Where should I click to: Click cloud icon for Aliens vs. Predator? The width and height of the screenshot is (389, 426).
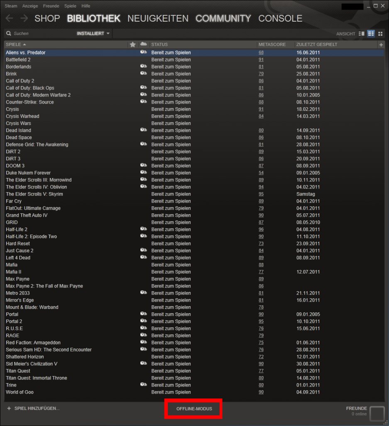click(143, 52)
